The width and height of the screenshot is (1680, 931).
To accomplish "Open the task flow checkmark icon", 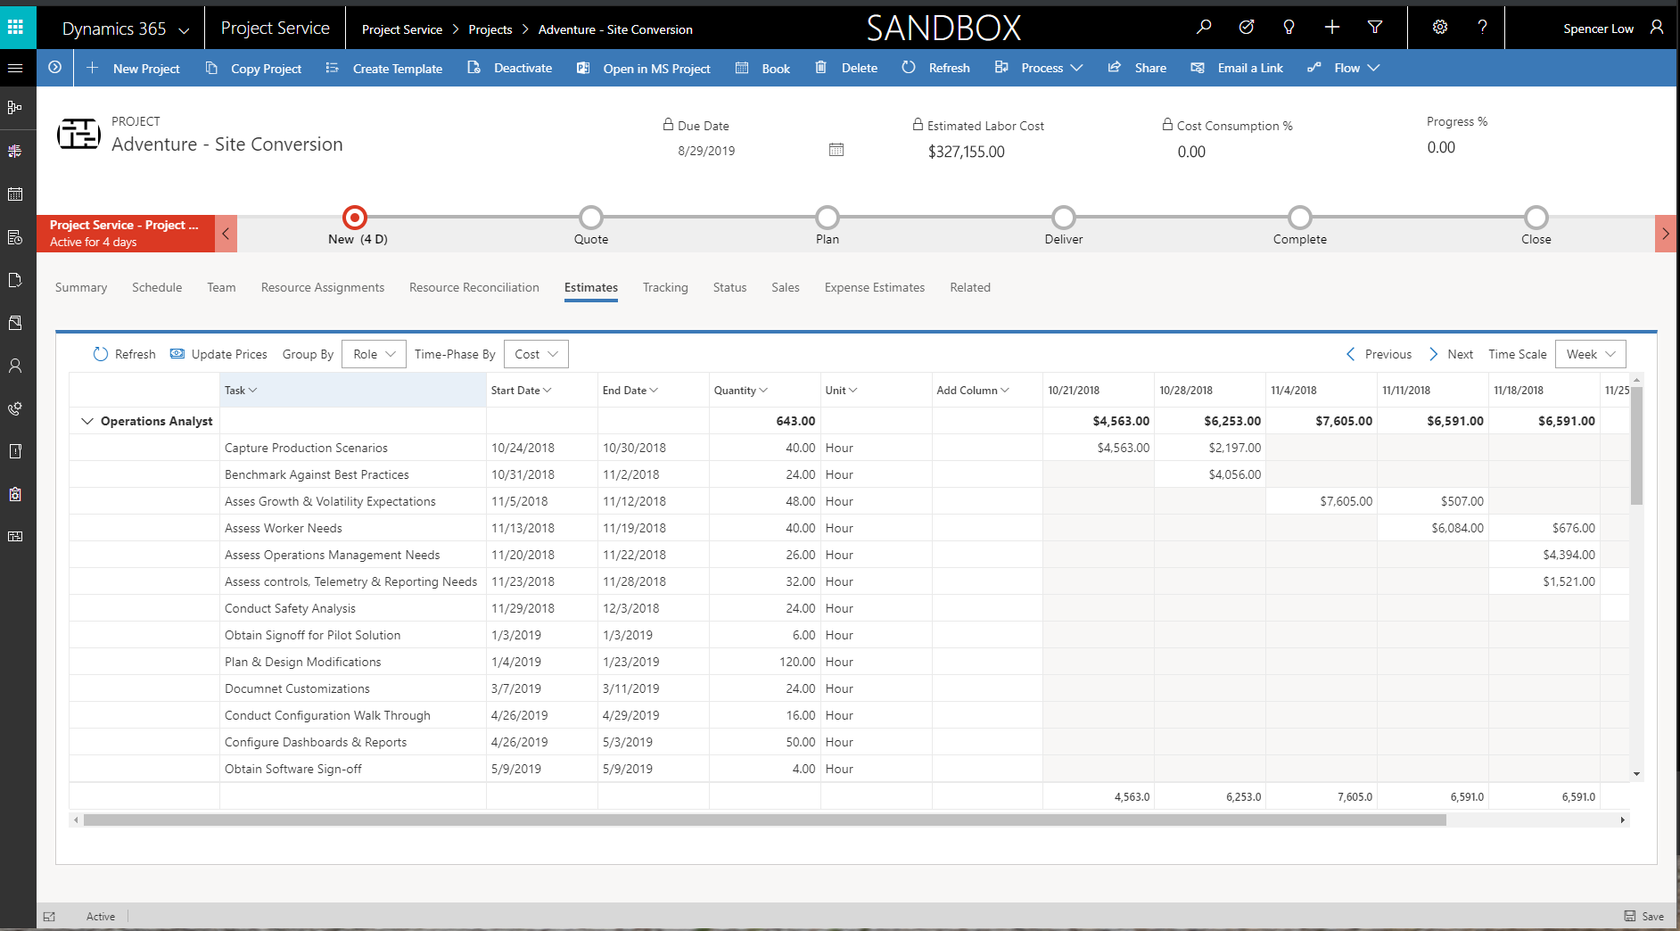I will click(x=1247, y=28).
